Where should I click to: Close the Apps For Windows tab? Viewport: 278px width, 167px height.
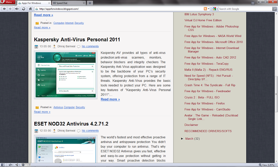coord(49,3)
